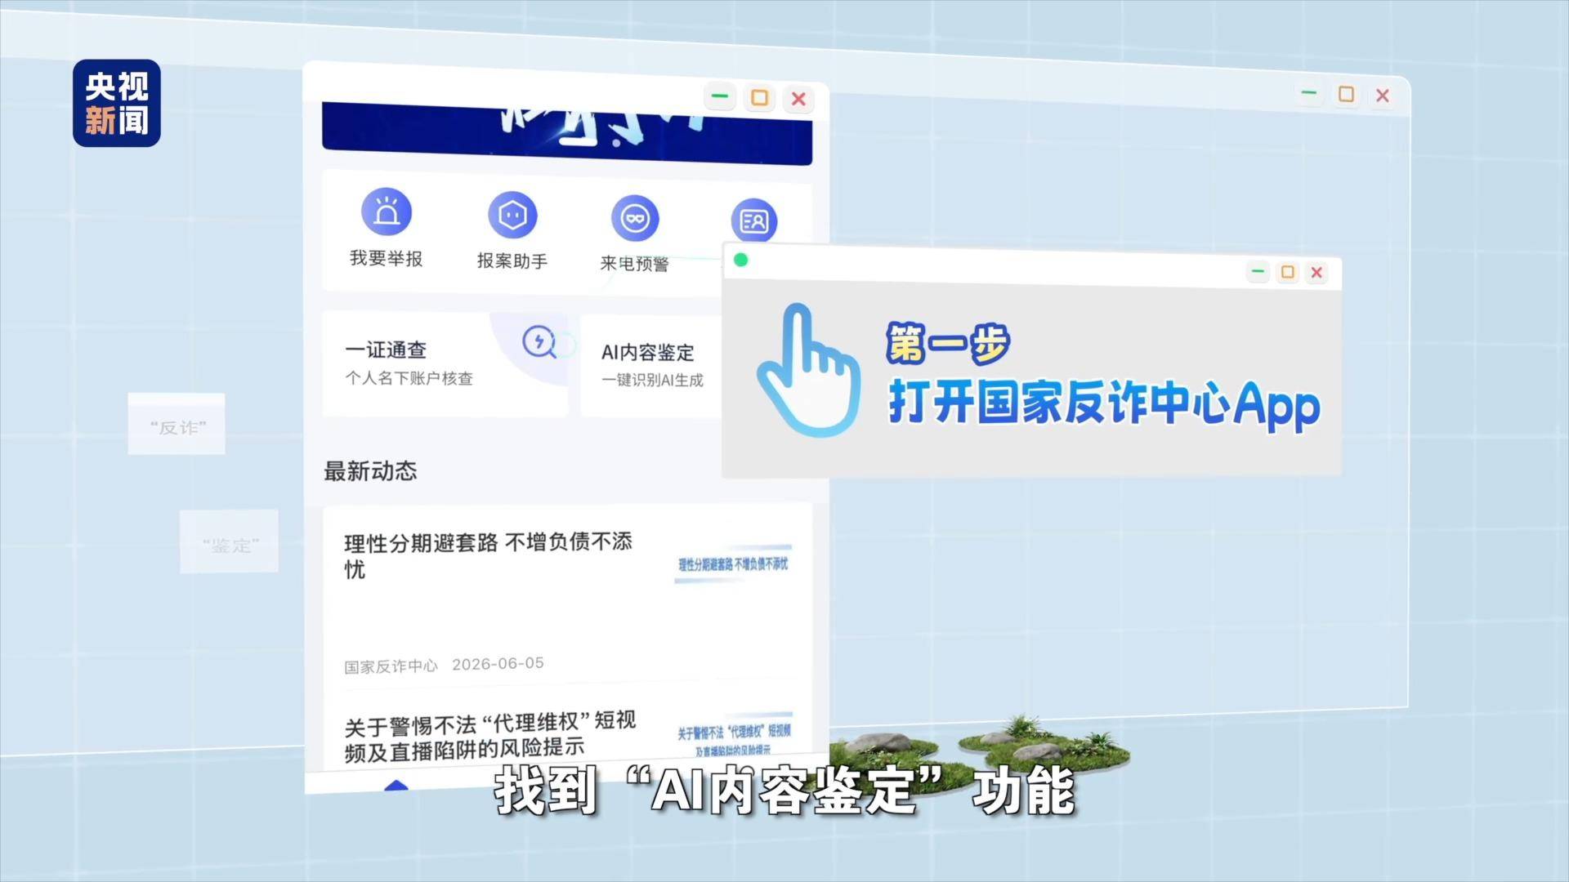Image resolution: width=1569 pixels, height=882 pixels.
Task: Tap the ID card icon in shortcut row
Action: click(x=753, y=220)
